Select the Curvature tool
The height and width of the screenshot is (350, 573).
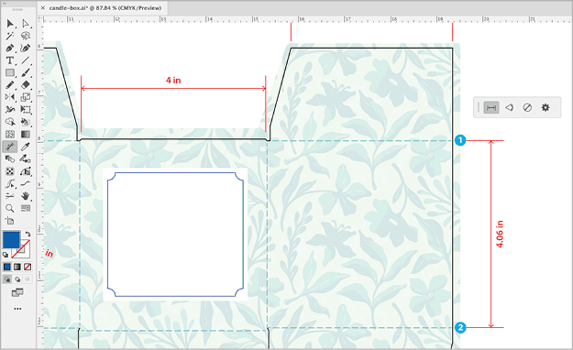click(26, 49)
